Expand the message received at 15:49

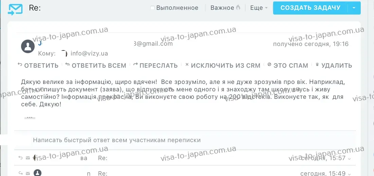pyautogui.click(x=350, y=174)
